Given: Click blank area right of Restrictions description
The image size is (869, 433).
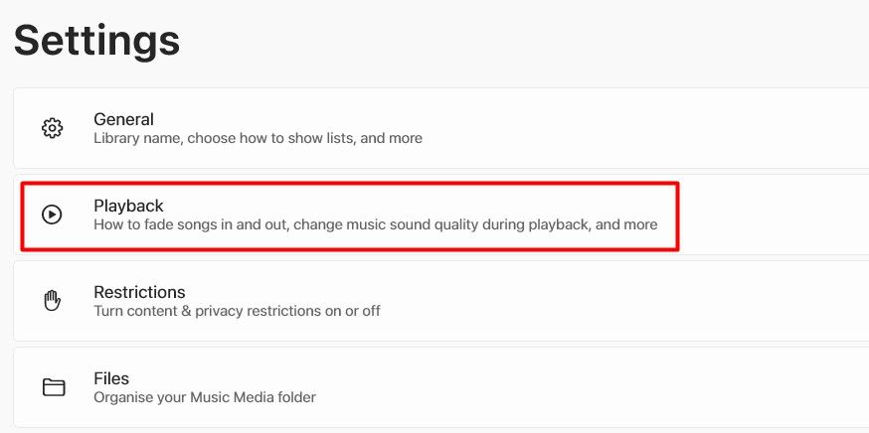Looking at the screenshot, I should [620, 311].
